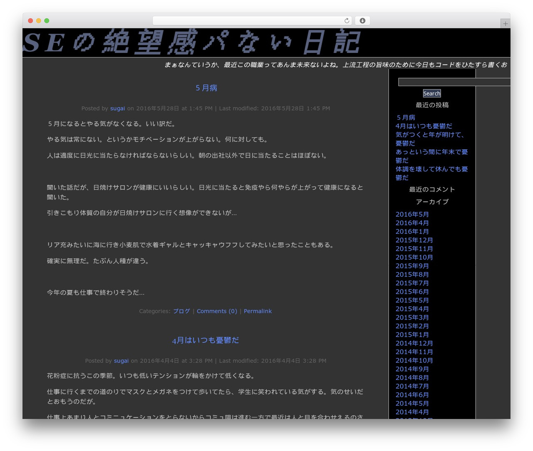Open Comments (0) link
The image size is (533, 451).
click(217, 311)
